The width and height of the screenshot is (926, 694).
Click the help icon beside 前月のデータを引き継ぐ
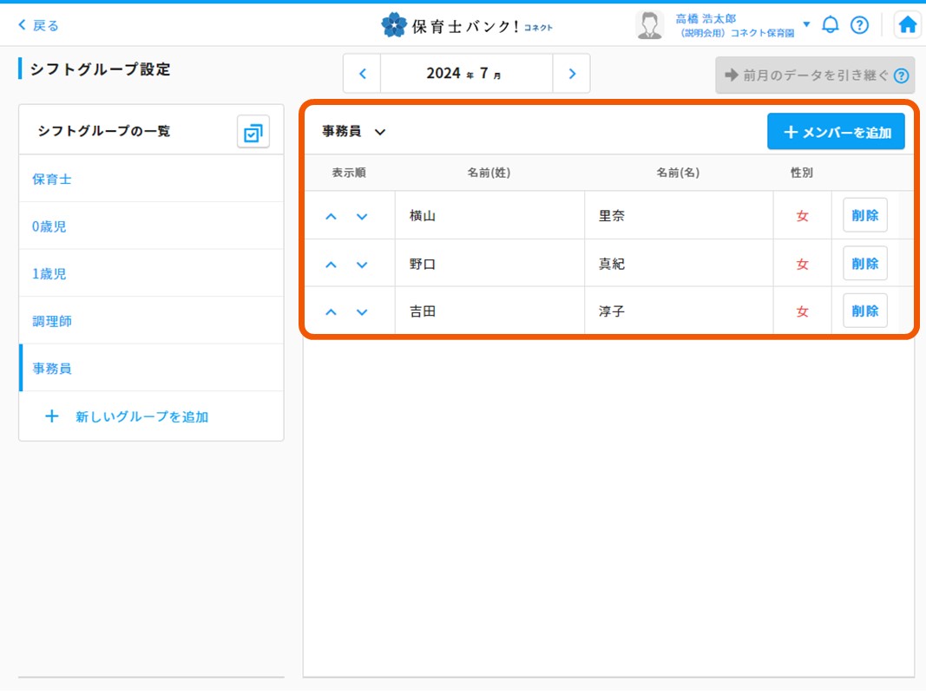click(901, 75)
